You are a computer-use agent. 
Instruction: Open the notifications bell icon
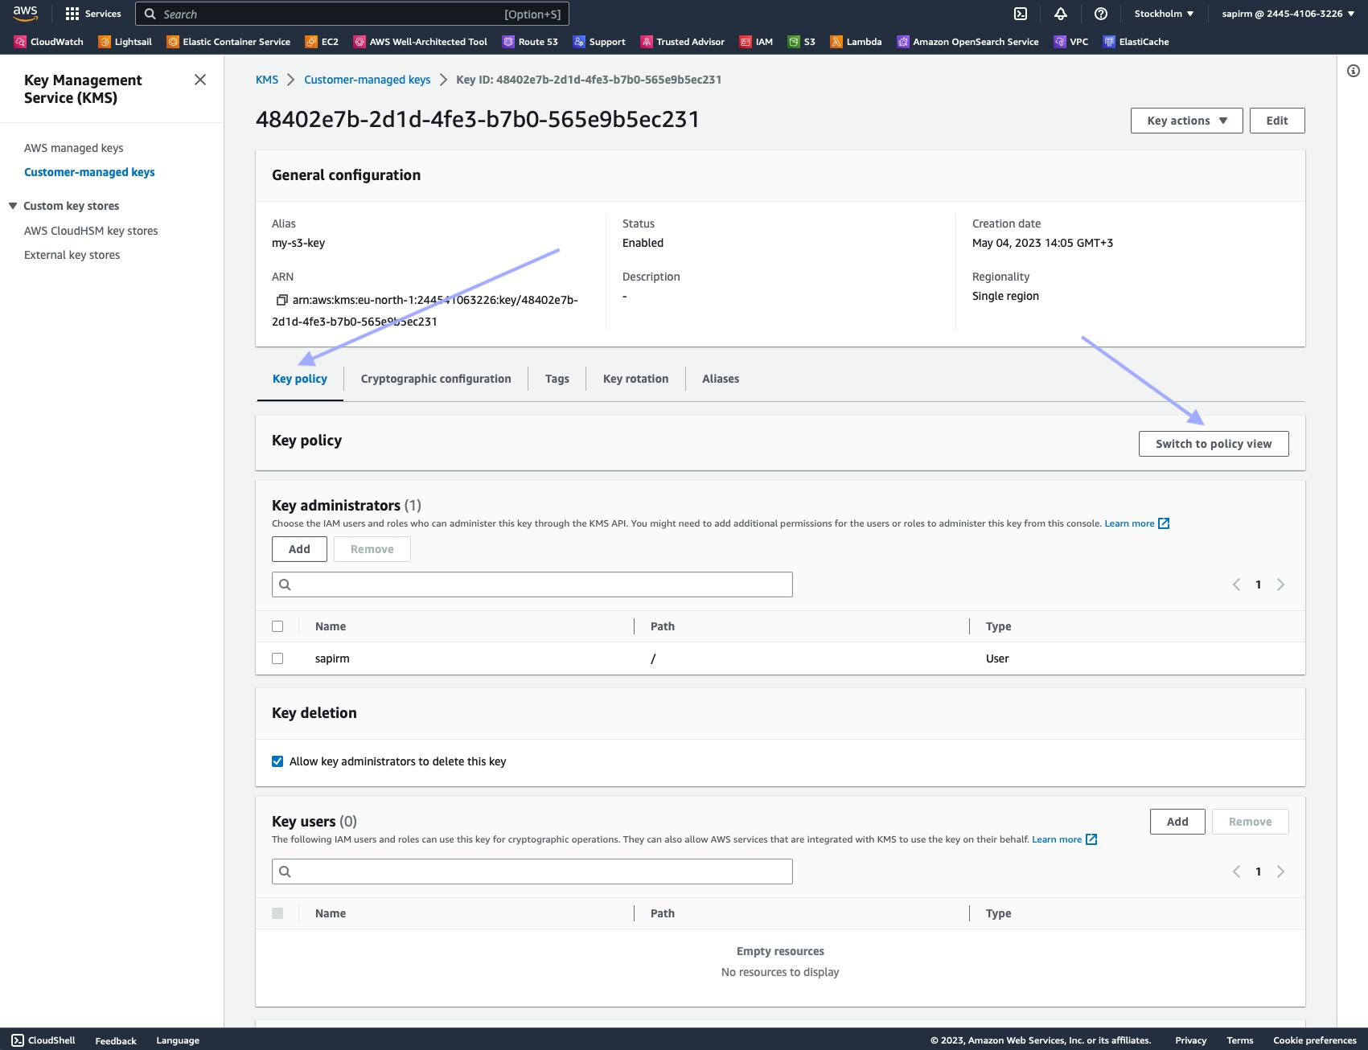click(x=1060, y=14)
